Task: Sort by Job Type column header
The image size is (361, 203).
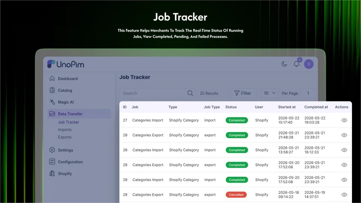Action: click(x=212, y=107)
